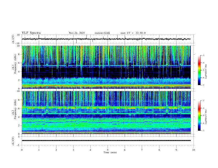Click the '-7' tick on ch.2 colorbar
This screenshot has width=218, height=168.
point(203,130)
